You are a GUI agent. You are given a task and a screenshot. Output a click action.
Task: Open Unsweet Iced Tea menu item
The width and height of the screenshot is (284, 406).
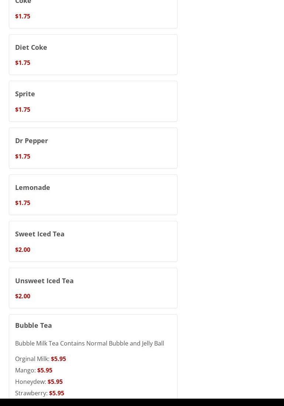pyautogui.click(x=93, y=288)
